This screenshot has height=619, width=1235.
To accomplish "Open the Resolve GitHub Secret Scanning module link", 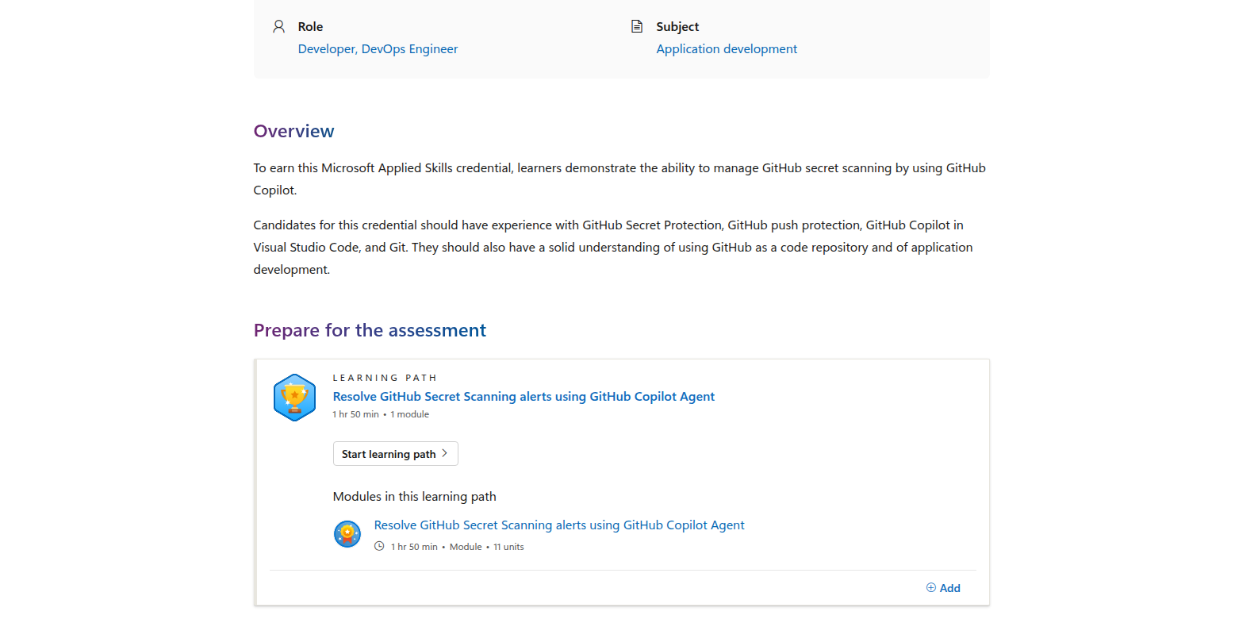I will (559, 525).
